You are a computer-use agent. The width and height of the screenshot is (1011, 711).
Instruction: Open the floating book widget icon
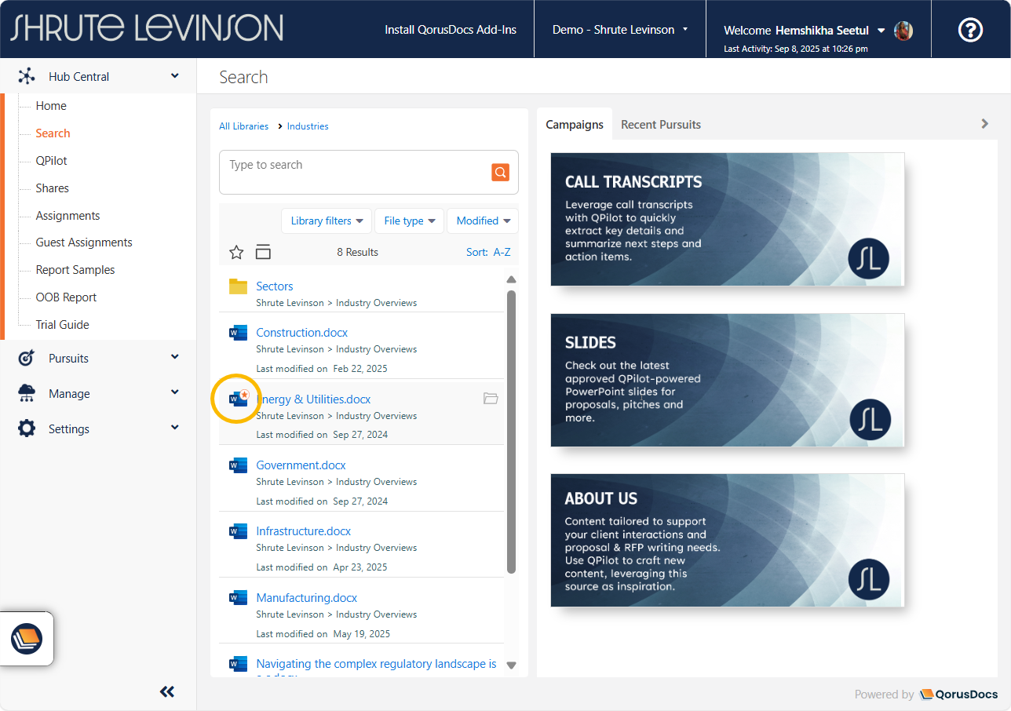(27, 639)
